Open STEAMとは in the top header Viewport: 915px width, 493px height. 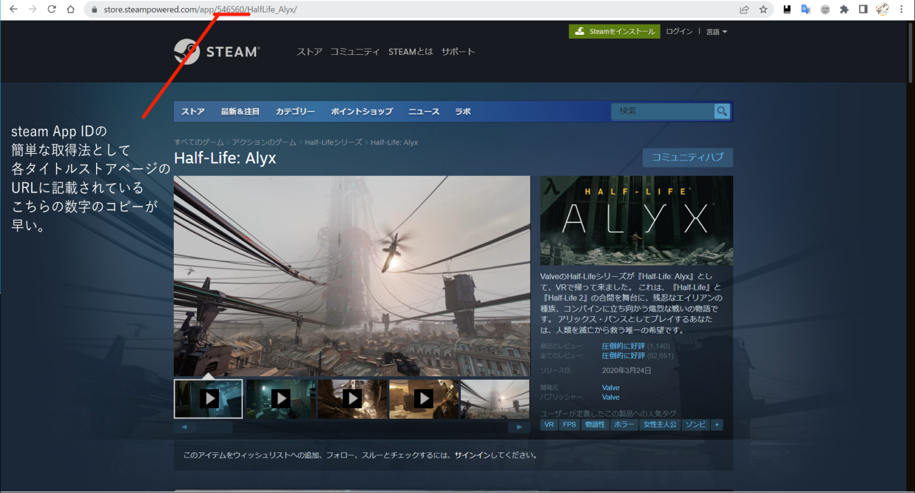click(x=411, y=51)
